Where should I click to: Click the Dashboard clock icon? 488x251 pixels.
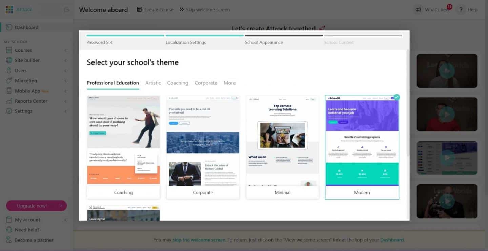[x=9, y=27]
